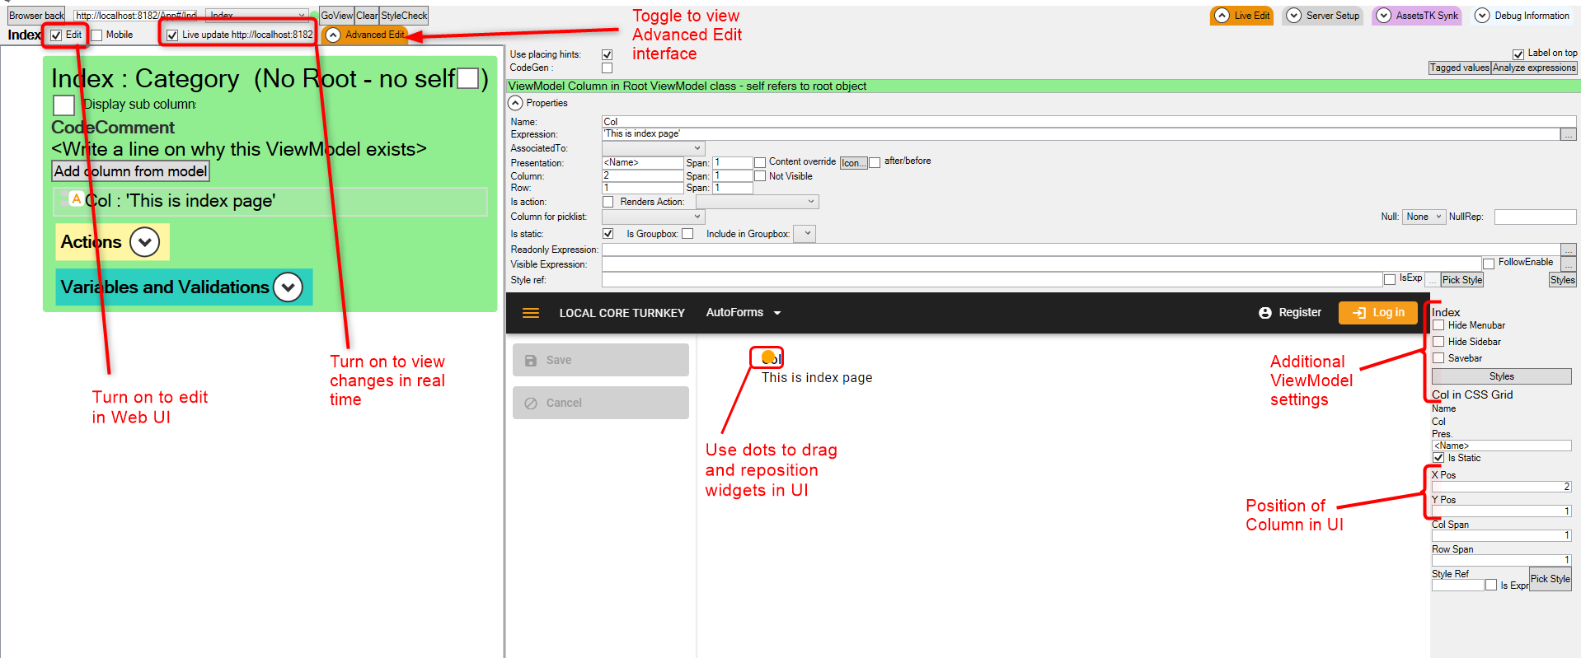Collapse the Properties section chevron
Viewport: 1581px width, 658px height.
[515, 103]
